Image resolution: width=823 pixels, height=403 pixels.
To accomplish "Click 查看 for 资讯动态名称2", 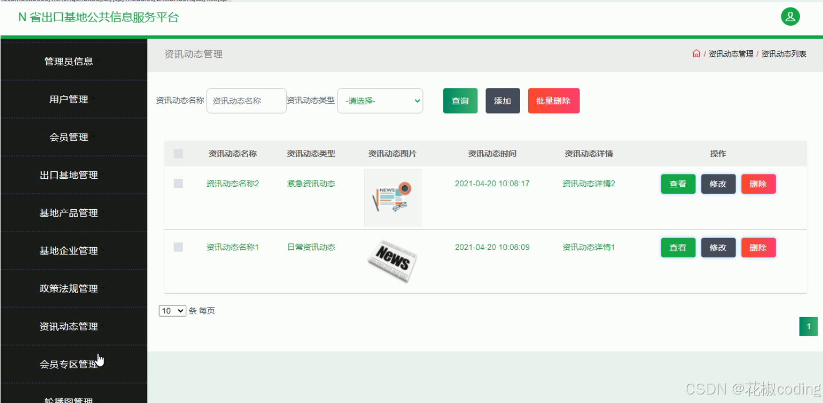I will (678, 183).
